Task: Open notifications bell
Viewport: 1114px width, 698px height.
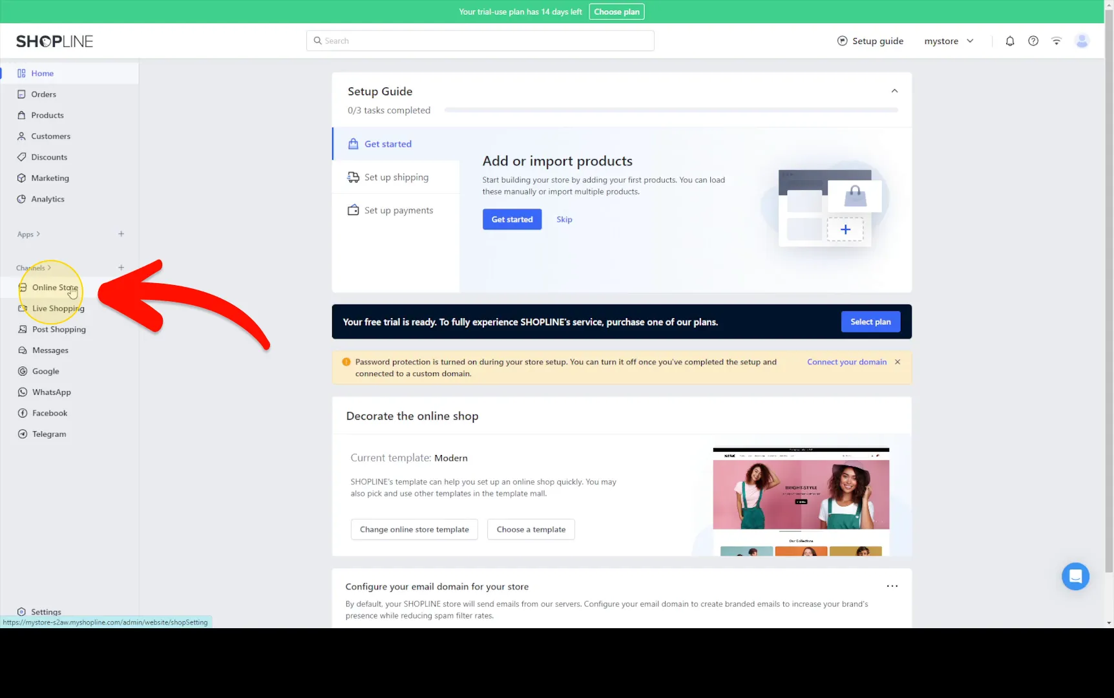Action: [x=1010, y=41]
